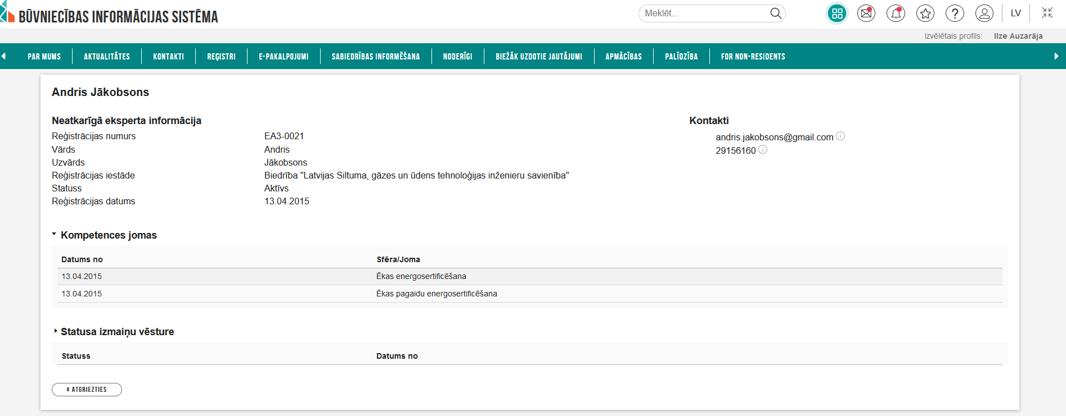Open the Aktualitātes menu

tap(107, 57)
